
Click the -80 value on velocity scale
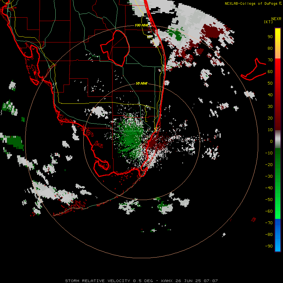pos(269,235)
